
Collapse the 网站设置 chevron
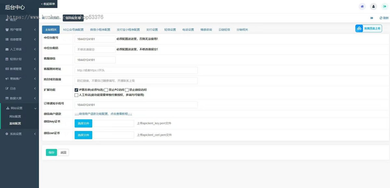pos(35,108)
